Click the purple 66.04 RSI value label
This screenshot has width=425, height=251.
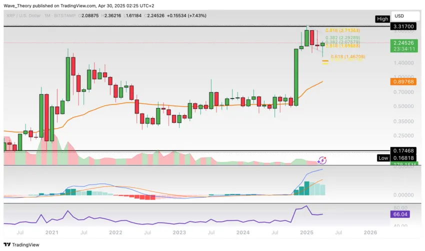click(400, 214)
